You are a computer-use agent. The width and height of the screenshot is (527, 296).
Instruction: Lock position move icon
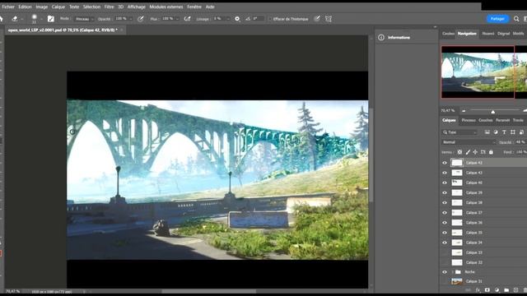[x=475, y=152]
